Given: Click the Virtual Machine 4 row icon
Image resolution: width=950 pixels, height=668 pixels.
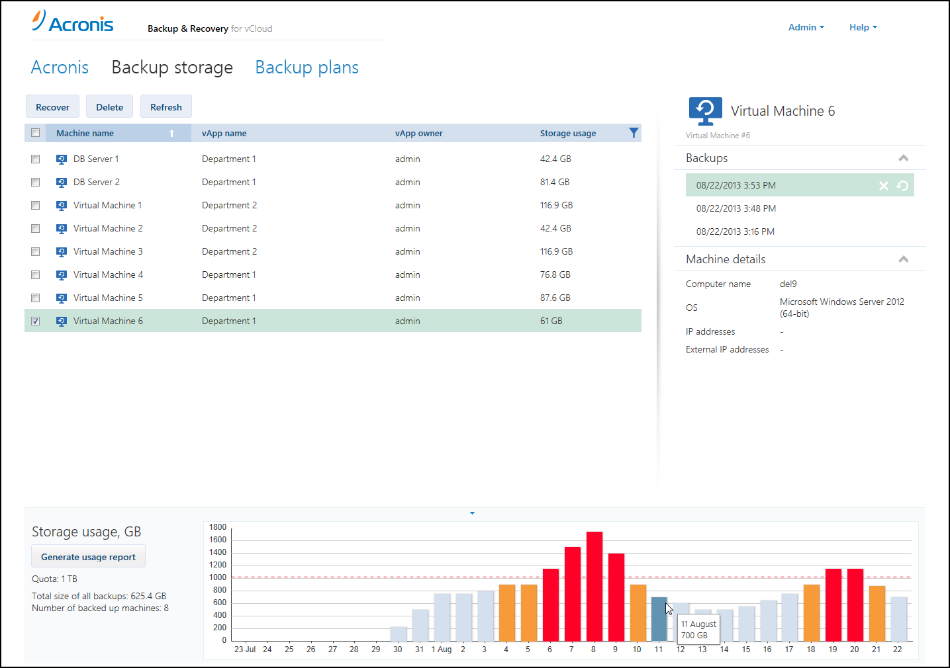Looking at the screenshot, I should click(x=62, y=274).
